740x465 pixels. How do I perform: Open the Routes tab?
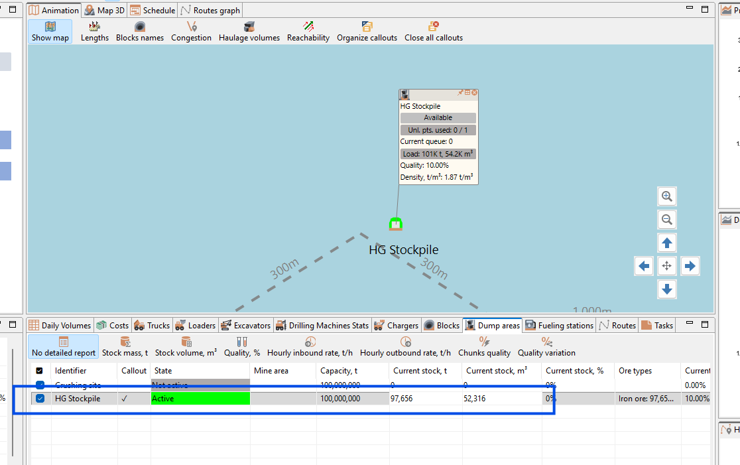pyautogui.click(x=618, y=325)
